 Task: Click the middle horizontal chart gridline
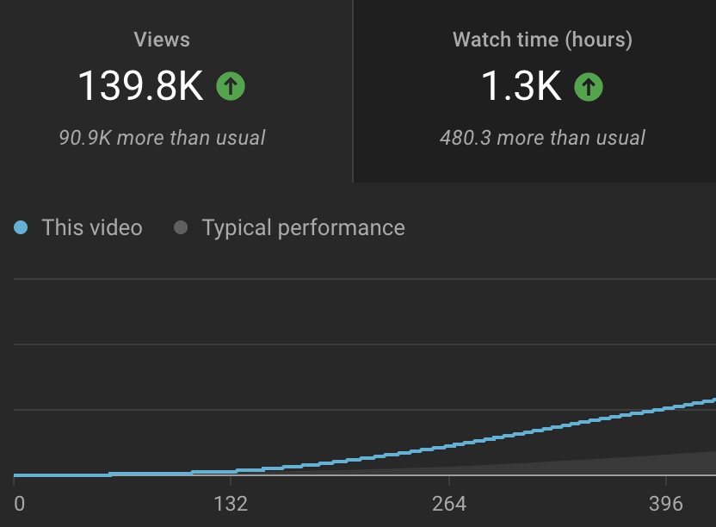click(361, 344)
